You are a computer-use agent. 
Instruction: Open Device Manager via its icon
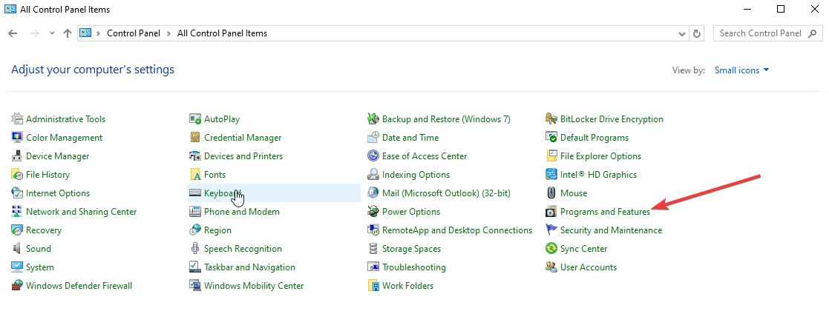coord(17,156)
